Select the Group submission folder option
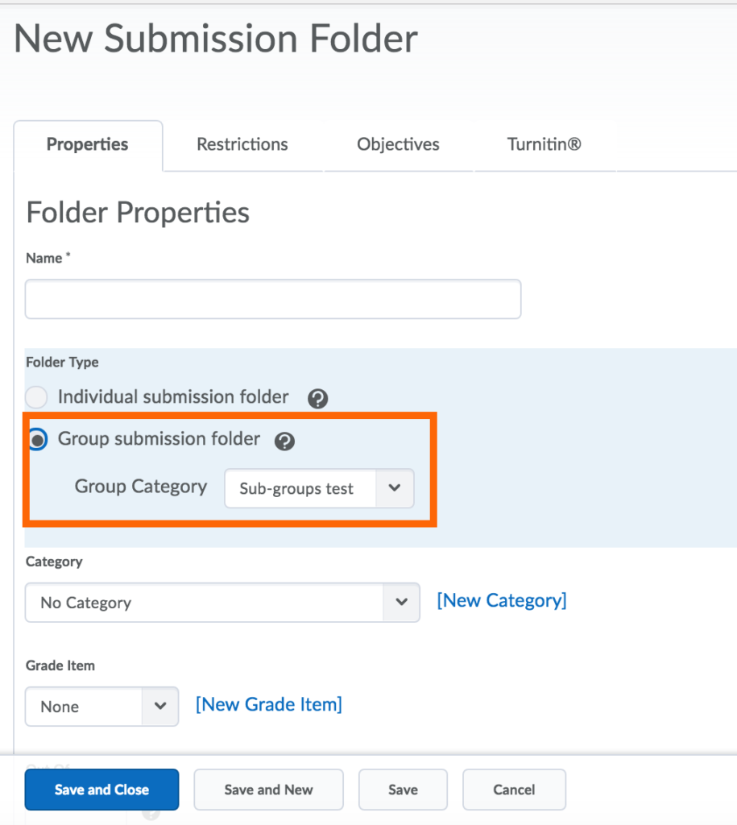This screenshot has width=737, height=825. click(x=36, y=441)
